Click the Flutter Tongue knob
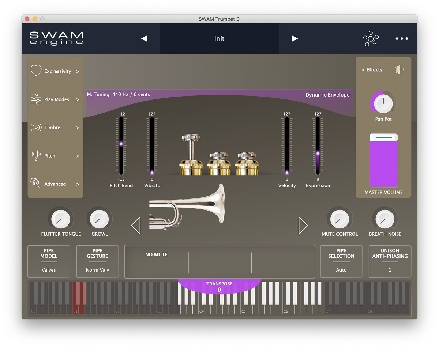Screen dimensions: 439x348 click(61, 219)
